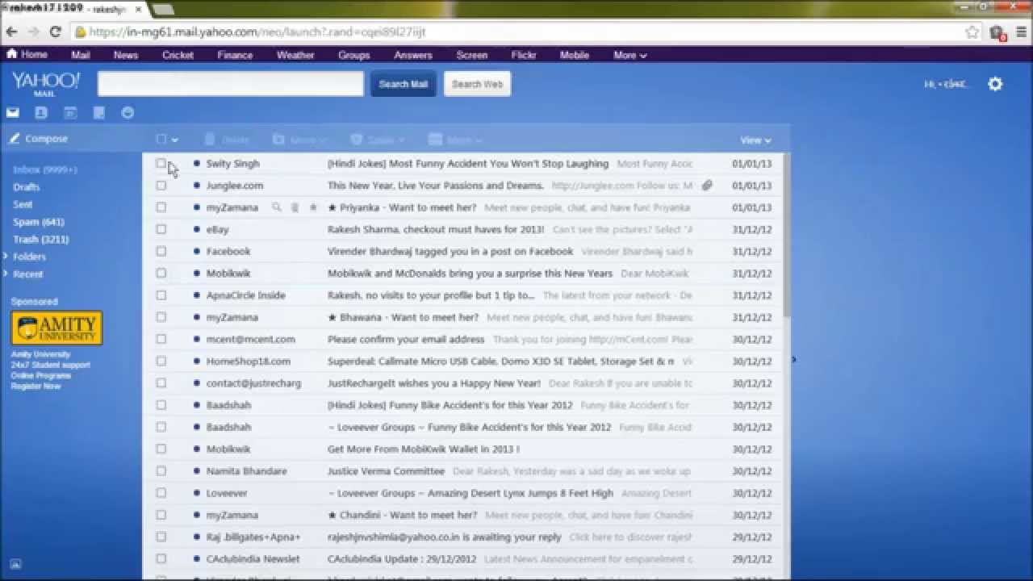Click the Yahoo! Mail logo

(x=46, y=84)
